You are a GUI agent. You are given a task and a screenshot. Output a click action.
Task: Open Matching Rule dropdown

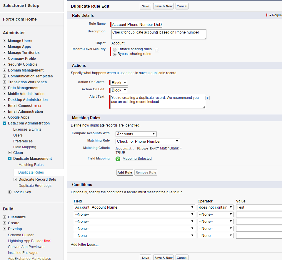[148, 142]
